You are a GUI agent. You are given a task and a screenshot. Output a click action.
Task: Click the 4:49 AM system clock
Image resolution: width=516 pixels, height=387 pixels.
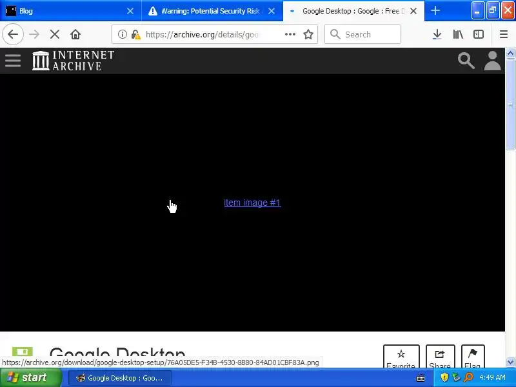492,377
